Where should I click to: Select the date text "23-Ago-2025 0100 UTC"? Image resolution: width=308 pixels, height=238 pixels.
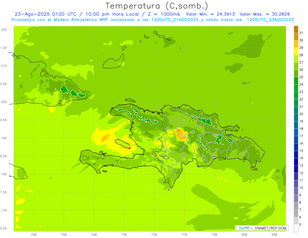click(45, 14)
